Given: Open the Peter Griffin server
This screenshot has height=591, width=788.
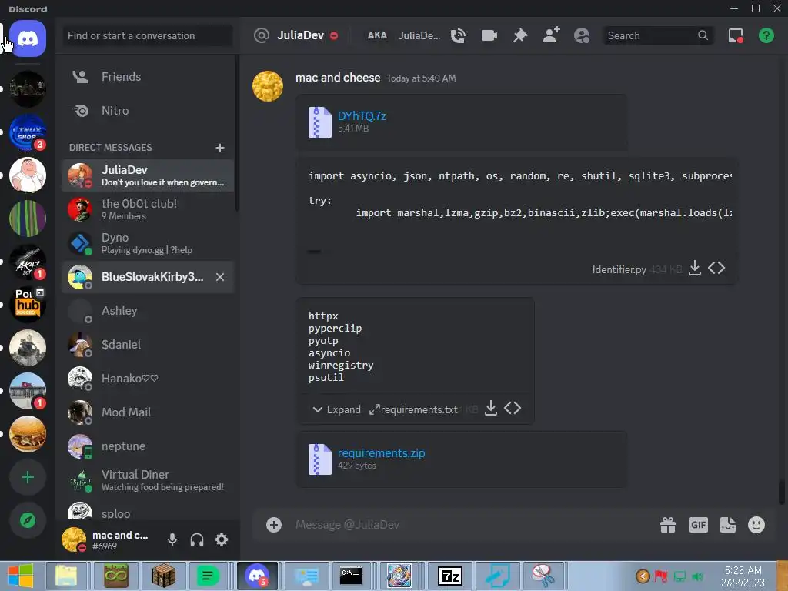Looking at the screenshot, I should pyautogui.click(x=28, y=175).
